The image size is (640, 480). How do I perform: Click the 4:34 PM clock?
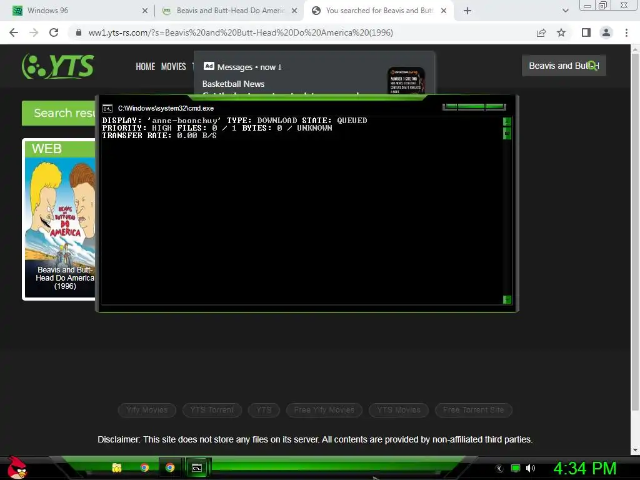[x=585, y=468]
